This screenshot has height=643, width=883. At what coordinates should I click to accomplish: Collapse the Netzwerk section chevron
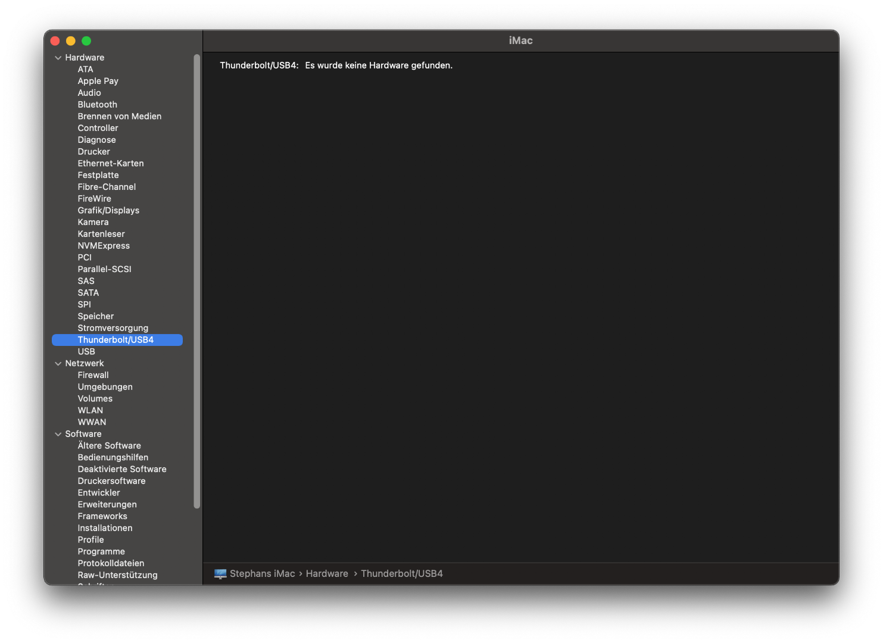tap(58, 364)
